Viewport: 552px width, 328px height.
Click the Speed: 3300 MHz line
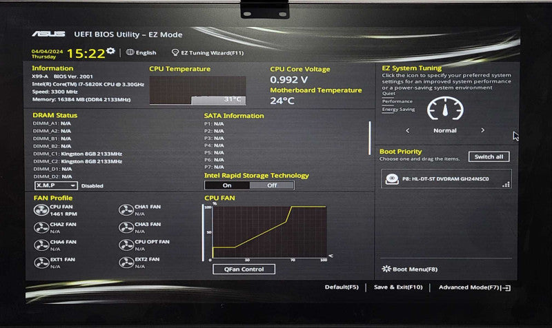55,92
